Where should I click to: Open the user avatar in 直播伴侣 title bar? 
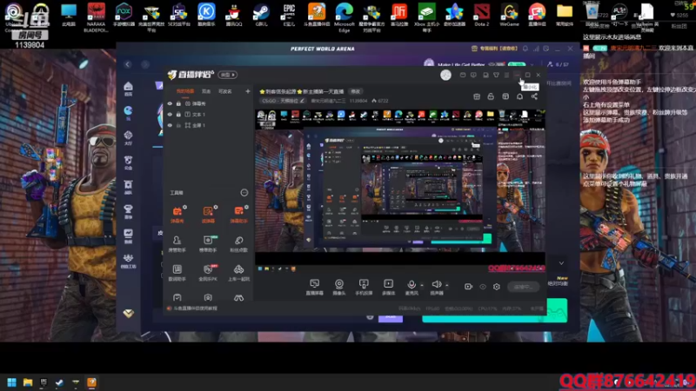coord(445,75)
